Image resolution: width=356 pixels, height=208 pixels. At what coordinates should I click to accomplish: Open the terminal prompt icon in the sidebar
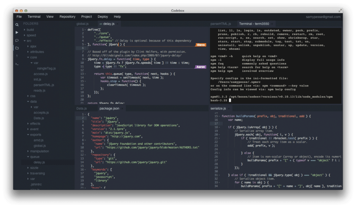17,64
